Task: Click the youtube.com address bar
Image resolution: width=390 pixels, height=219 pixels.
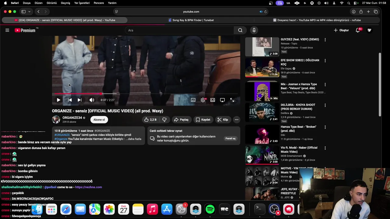Action: click(x=191, y=12)
